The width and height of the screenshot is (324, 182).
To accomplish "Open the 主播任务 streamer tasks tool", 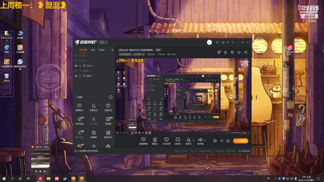I will click(x=108, y=107).
